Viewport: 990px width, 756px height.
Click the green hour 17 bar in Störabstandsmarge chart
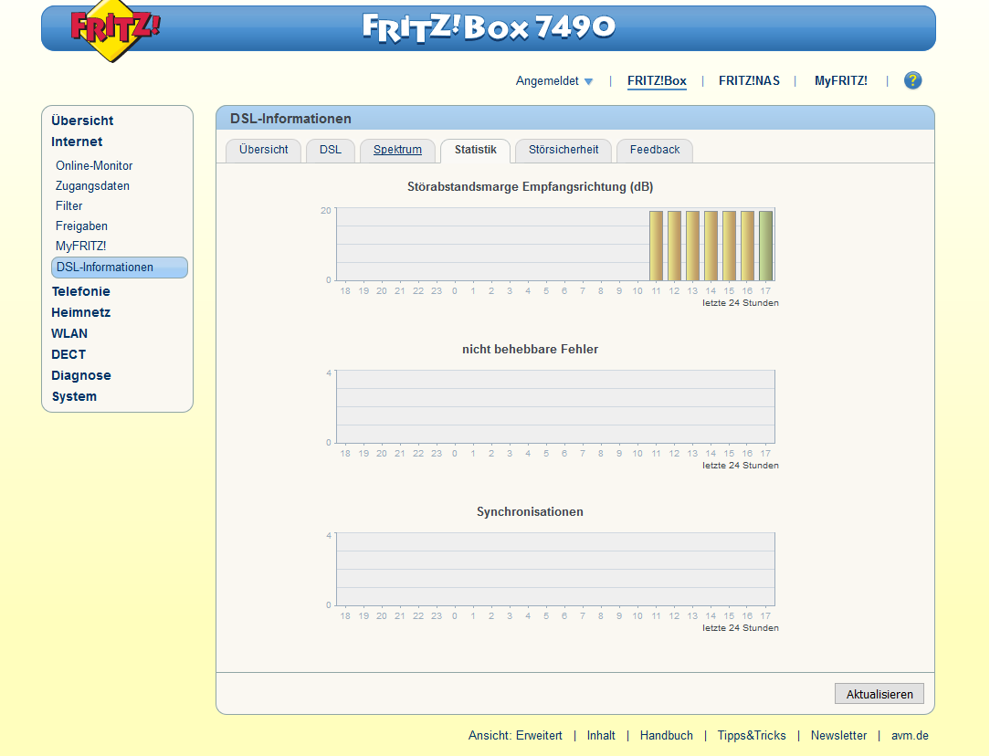click(x=766, y=246)
